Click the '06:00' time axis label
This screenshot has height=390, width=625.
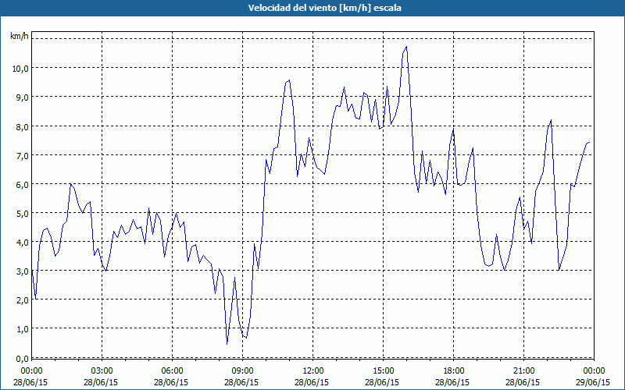[x=172, y=371]
